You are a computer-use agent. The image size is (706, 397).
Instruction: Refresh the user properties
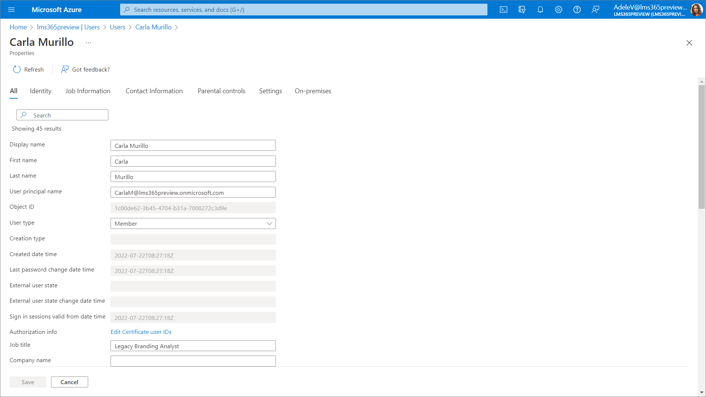point(28,69)
